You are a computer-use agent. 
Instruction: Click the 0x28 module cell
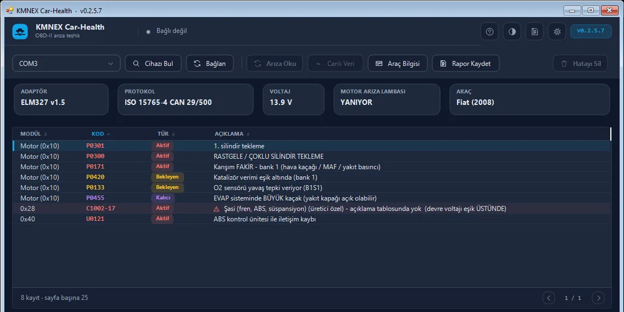pos(27,208)
